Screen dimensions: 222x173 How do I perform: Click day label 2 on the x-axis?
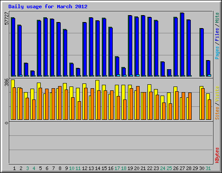(x=21, y=168)
